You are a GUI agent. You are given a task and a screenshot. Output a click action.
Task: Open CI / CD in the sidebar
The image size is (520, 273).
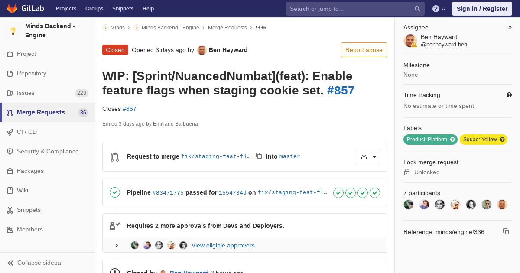(48, 132)
